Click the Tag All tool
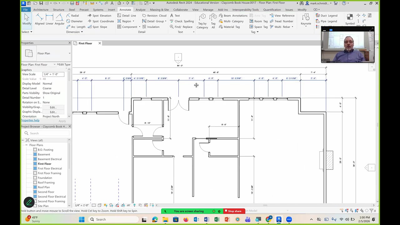 click(x=213, y=21)
